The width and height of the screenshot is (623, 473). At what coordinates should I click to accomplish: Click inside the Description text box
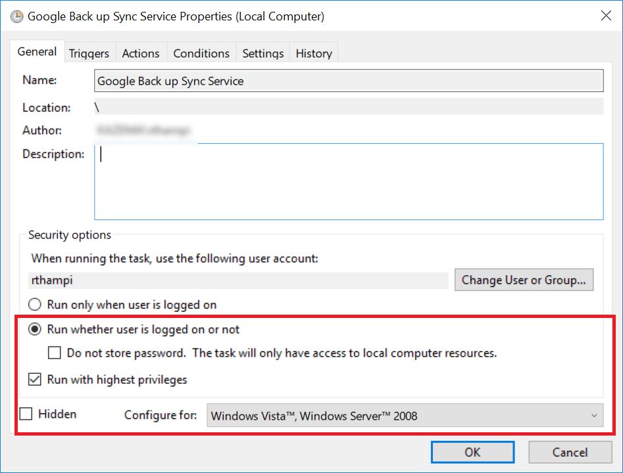click(349, 182)
